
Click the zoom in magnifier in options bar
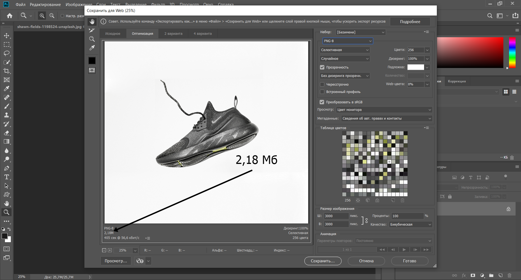(x=42, y=16)
